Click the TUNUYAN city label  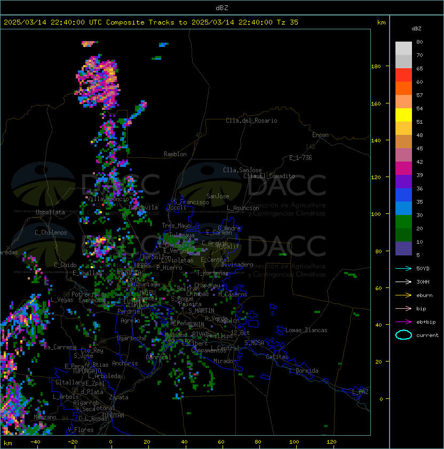click(x=113, y=415)
